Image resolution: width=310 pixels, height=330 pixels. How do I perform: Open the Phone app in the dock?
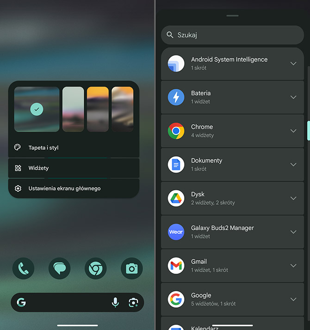pos(24,269)
